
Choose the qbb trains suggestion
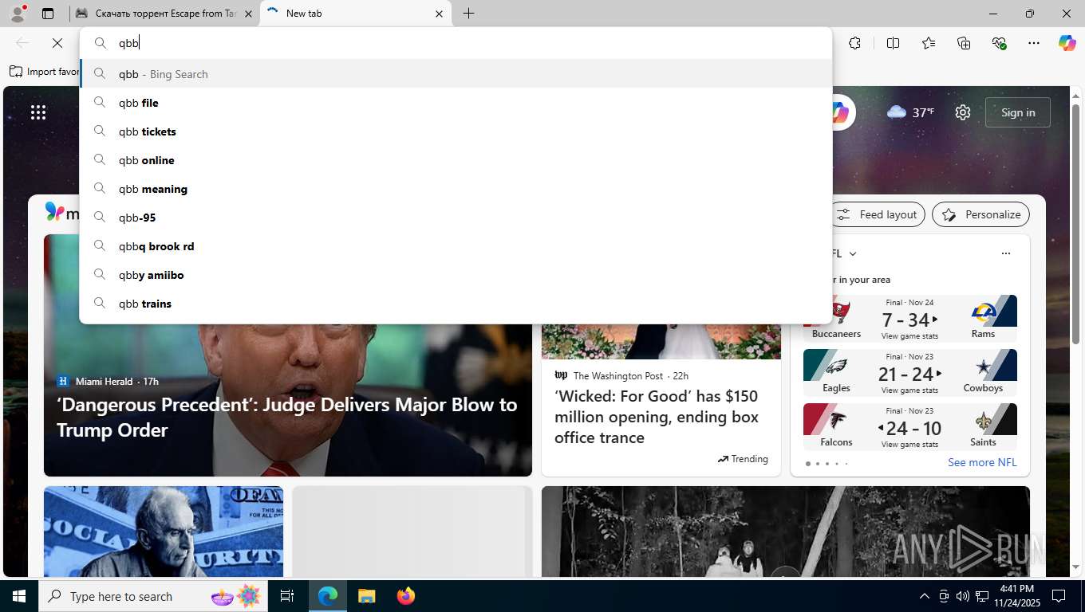click(456, 304)
